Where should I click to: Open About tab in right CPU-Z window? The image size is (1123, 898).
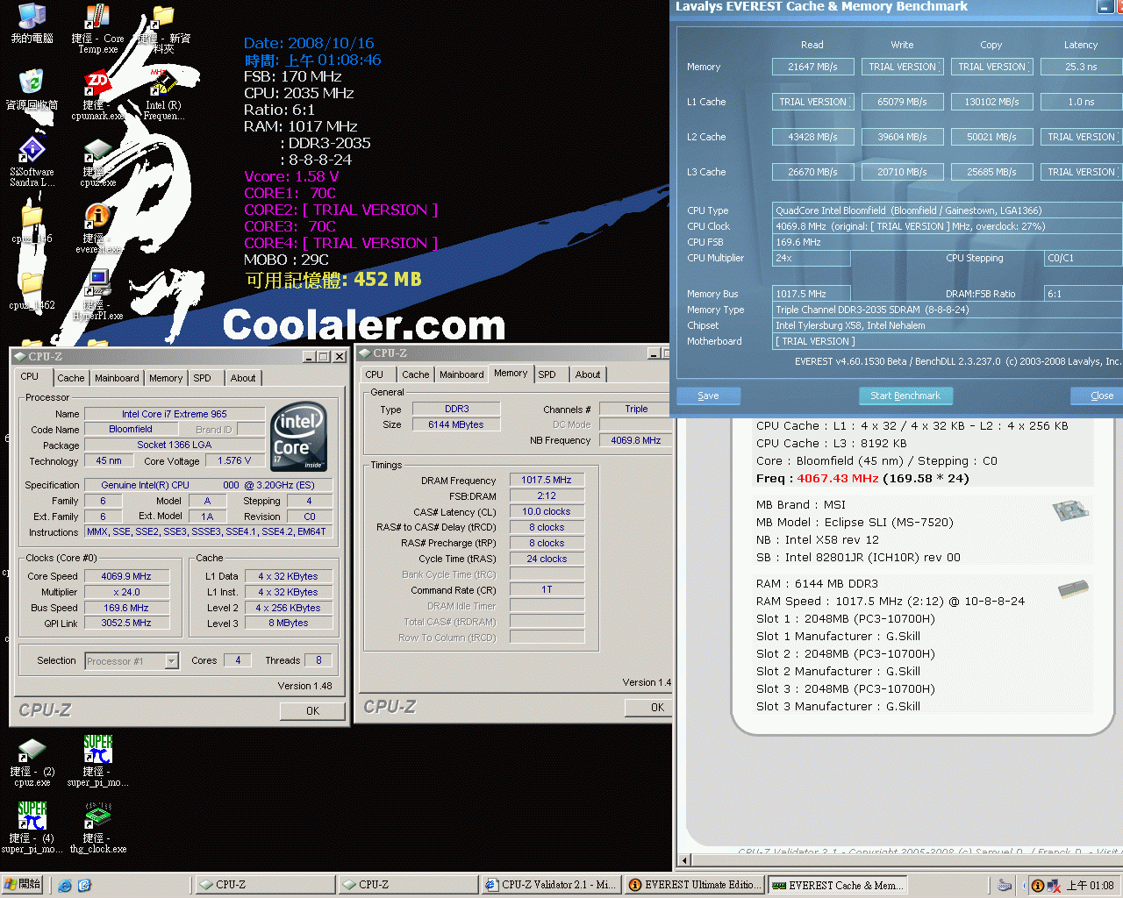coord(588,374)
